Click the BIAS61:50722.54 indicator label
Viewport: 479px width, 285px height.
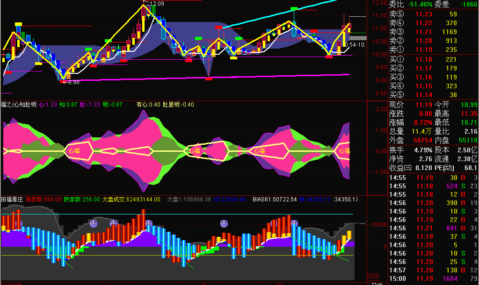click(x=275, y=199)
